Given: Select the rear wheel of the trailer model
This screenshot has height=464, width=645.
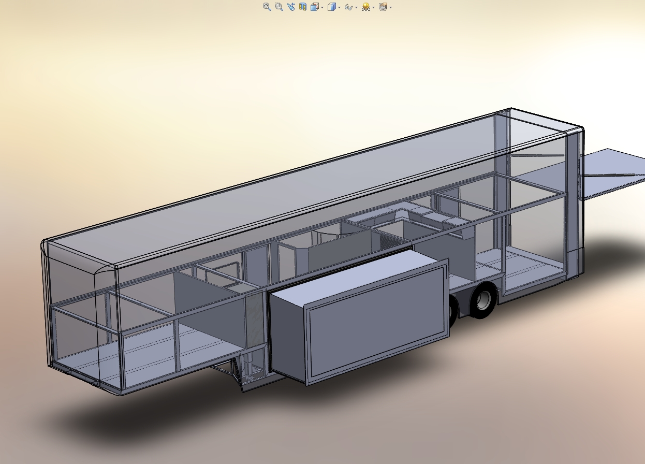Looking at the screenshot, I should tap(485, 301).
